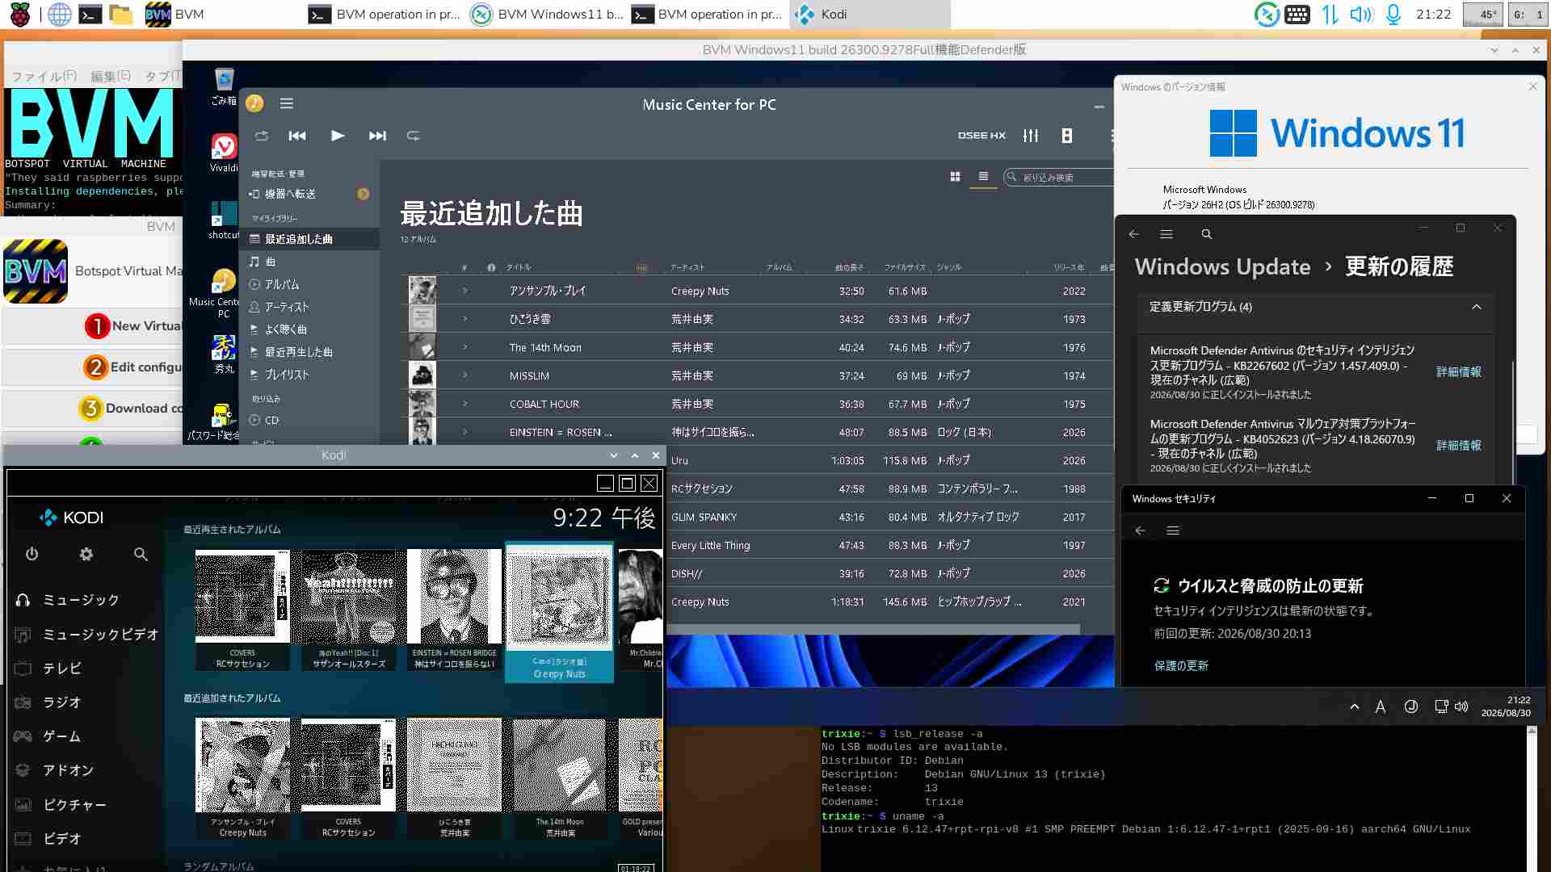Click the search icon in Windows Update window
1551x872 pixels.
coord(1207,234)
